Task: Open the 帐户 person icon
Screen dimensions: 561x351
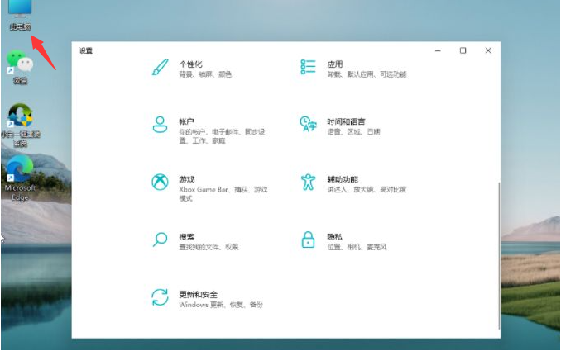Action: (x=160, y=125)
